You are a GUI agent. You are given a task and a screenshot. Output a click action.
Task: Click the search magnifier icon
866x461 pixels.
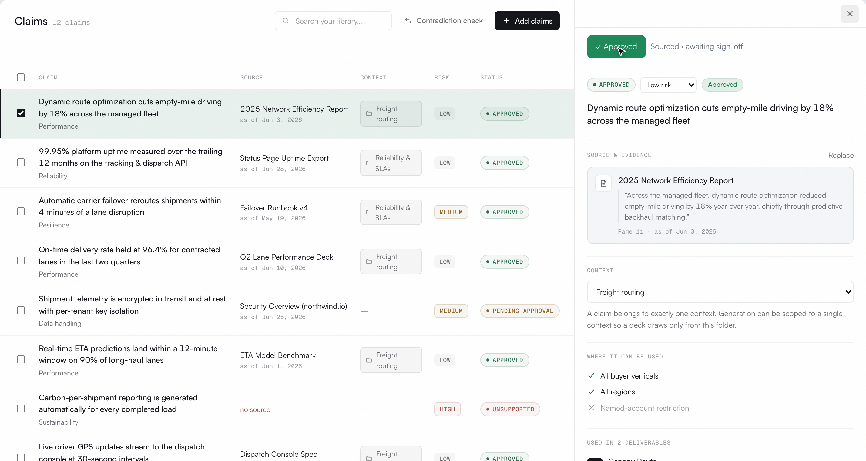click(285, 21)
